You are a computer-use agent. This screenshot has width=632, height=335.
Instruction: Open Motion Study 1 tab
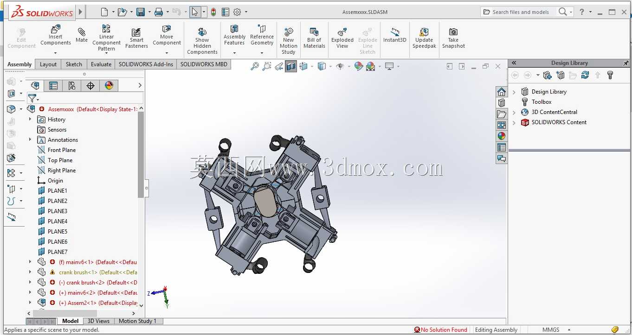(137, 321)
